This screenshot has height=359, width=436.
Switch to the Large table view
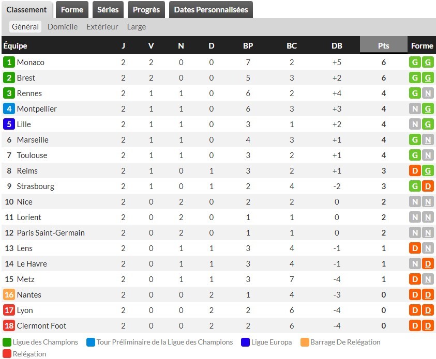137,27
